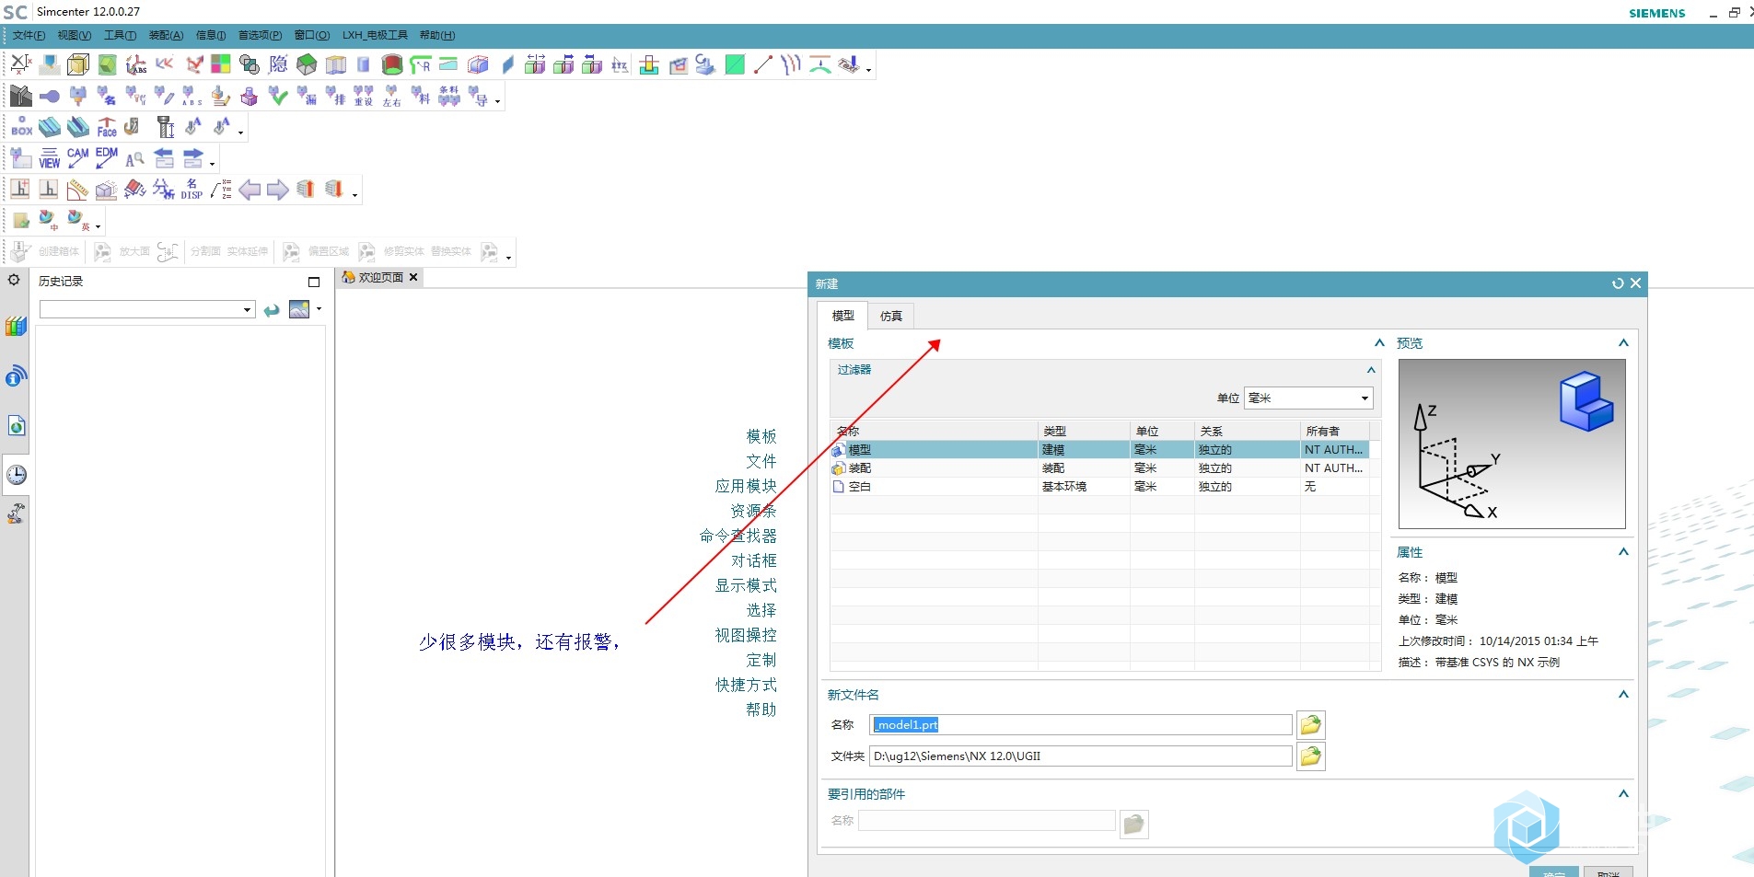The width and height of the screenshot is (1754, 877).
Task: Switch to the 仿真 tab
Action: [890, 316]
